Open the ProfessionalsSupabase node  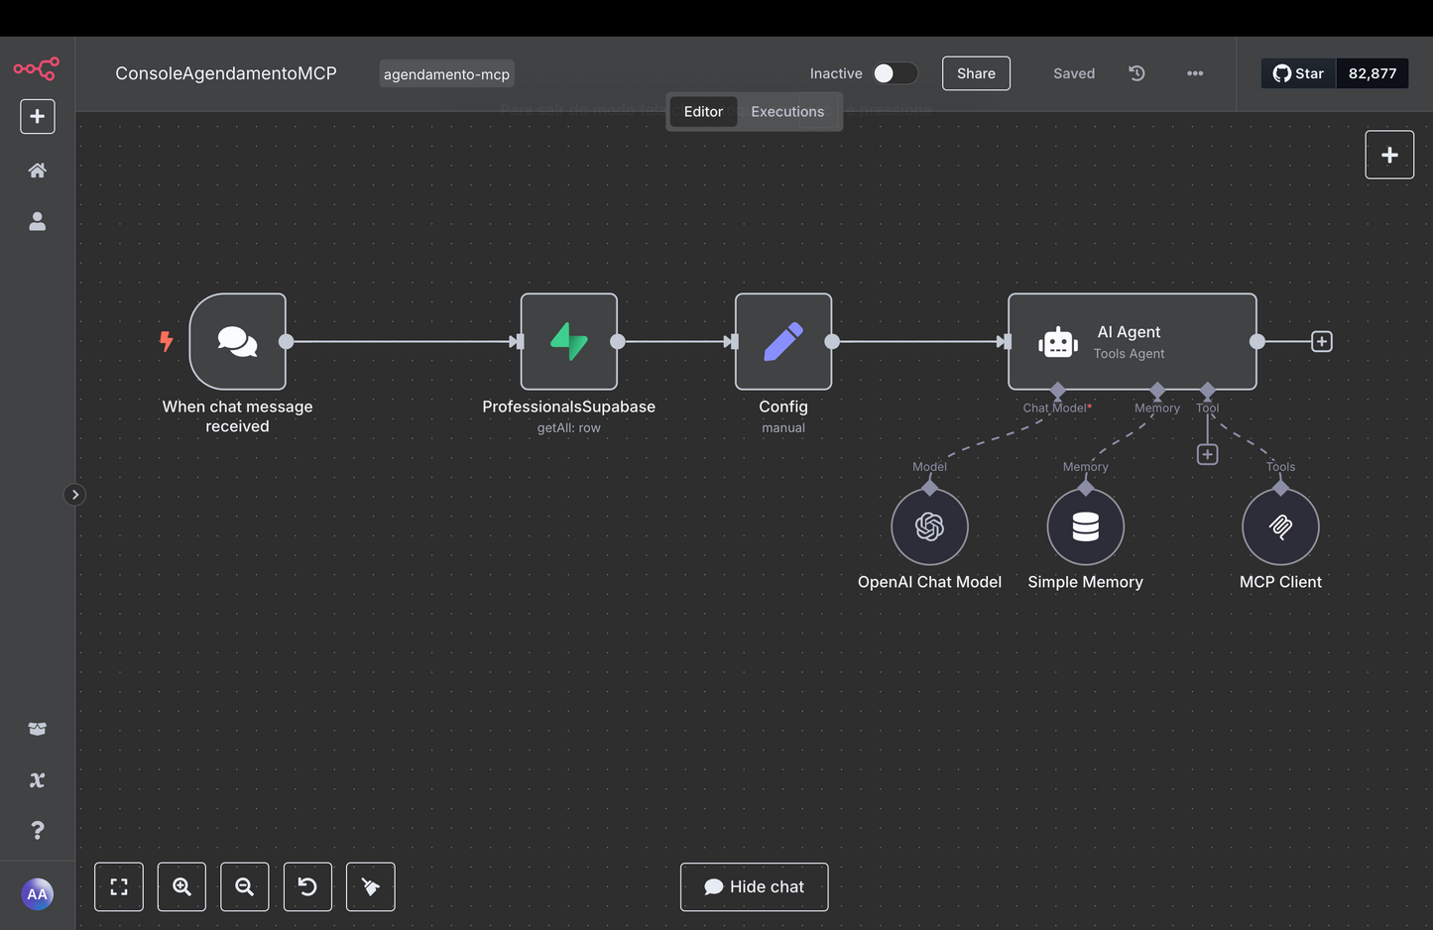568,341
